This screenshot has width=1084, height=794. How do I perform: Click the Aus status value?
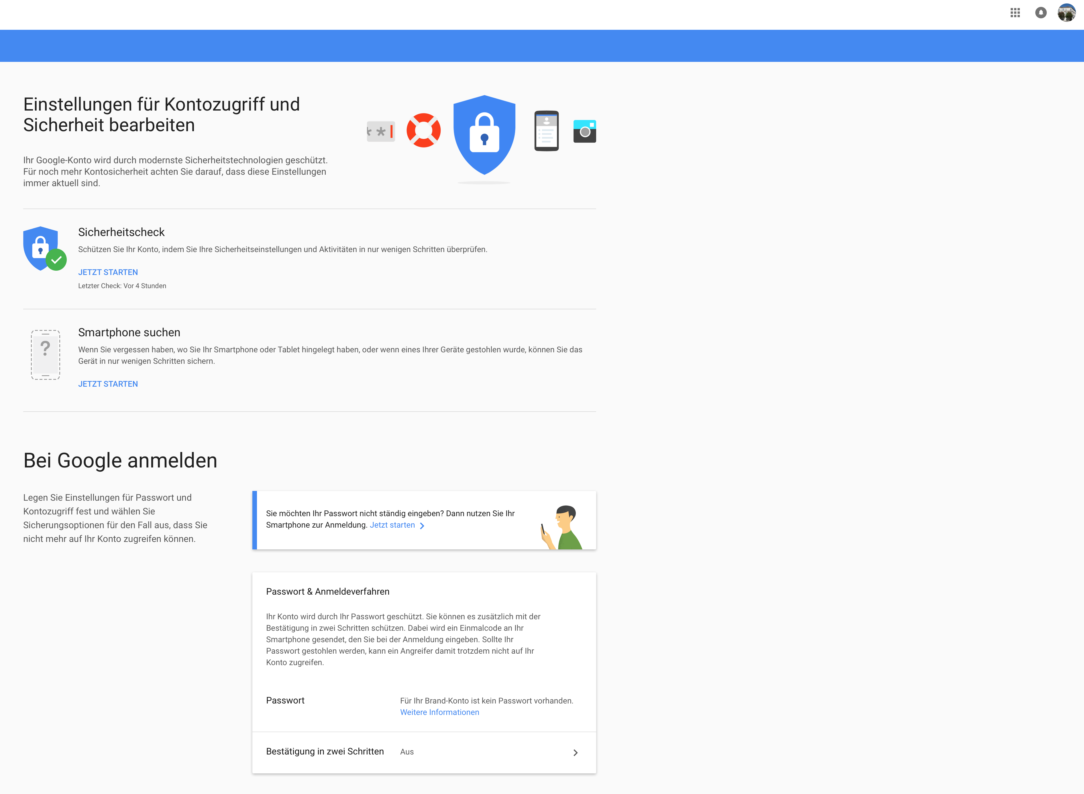tap(407, 752)
